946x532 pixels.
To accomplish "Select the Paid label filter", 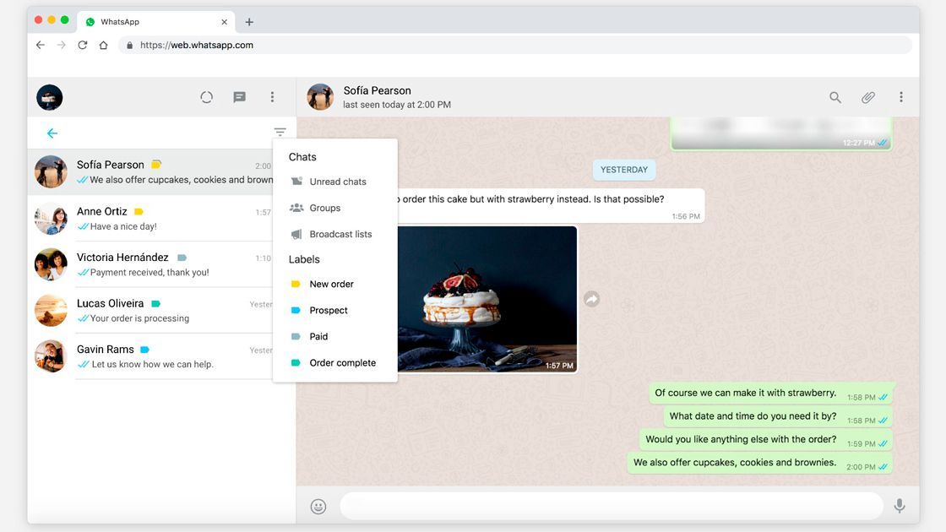I will (318, 336).
